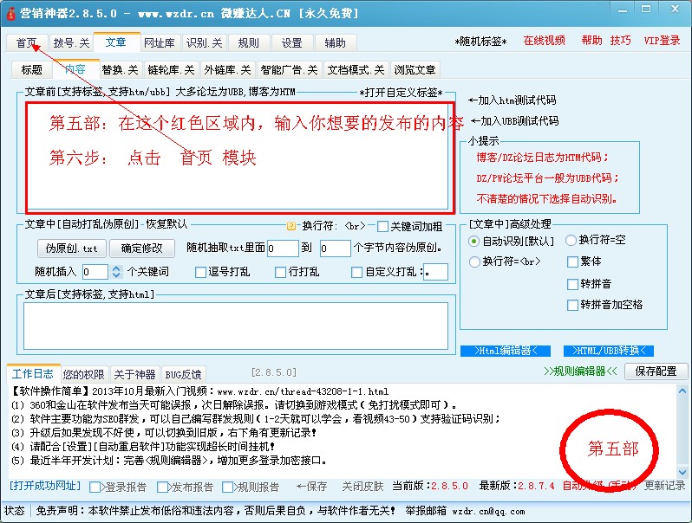The image size is (692, 523).
Task: Click the log scrollbar up arrow
Action: click(x=682, y=391)
